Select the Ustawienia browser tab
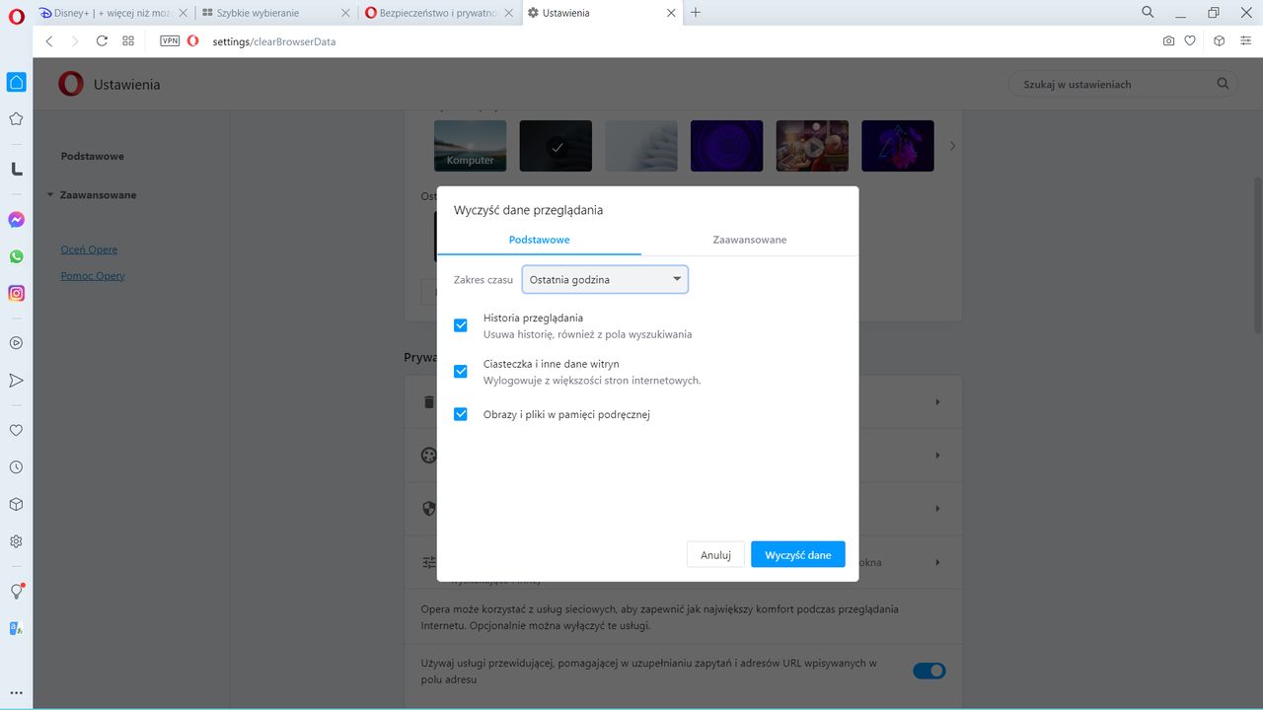Image resolution: width=1263 pixels, height=710 pixels. 601,13
